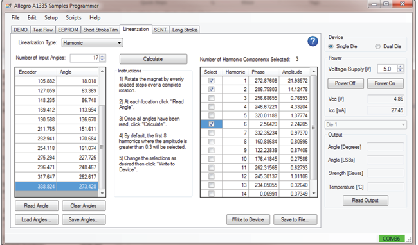
Task: Increase Number of Input Angles with up arrow
Action: [102, 56]
